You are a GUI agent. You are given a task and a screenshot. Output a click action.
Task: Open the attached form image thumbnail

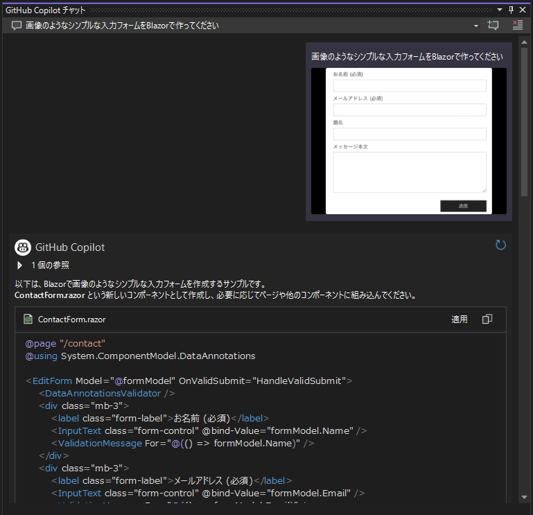click(x=409, y=141)
